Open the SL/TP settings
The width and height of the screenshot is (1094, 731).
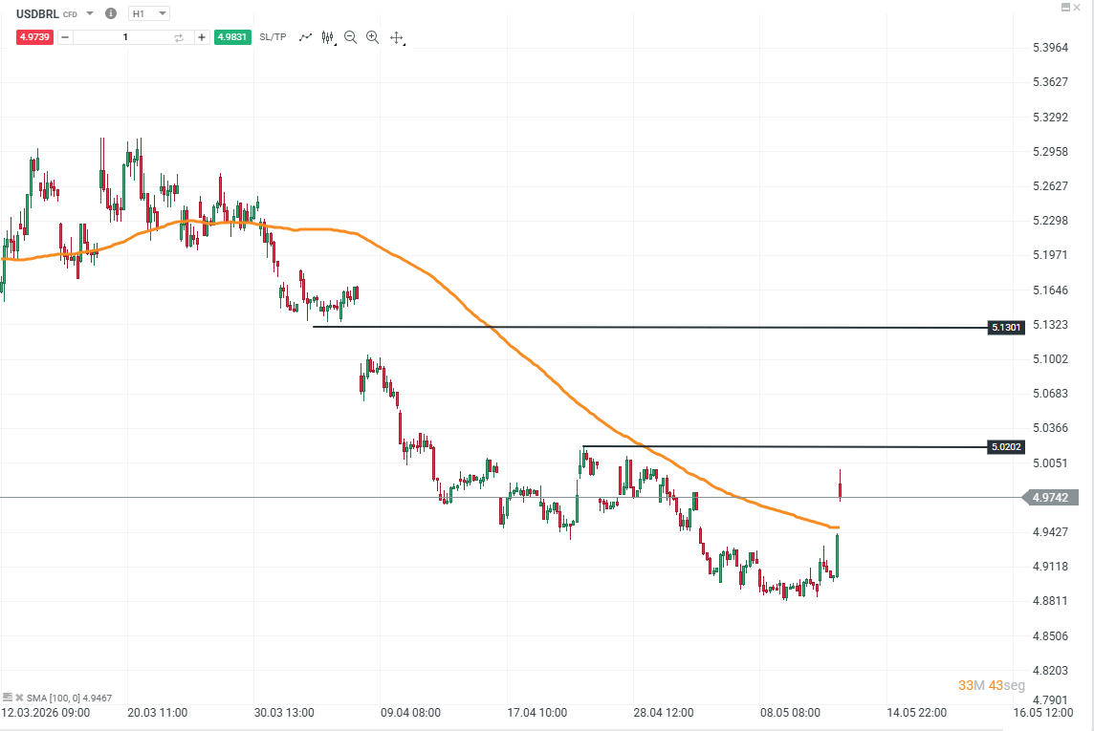pyautogui.click(x=273, y=37)
